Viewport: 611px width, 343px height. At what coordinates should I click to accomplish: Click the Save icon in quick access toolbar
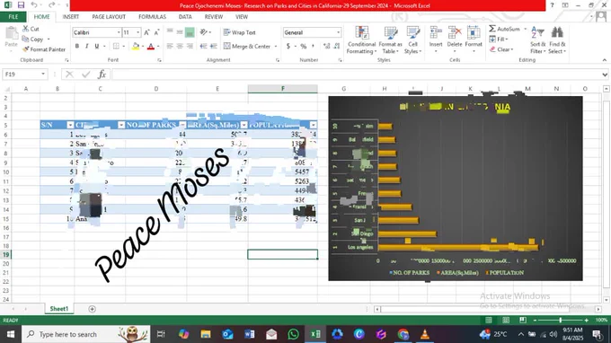click(x=21, y=5)
